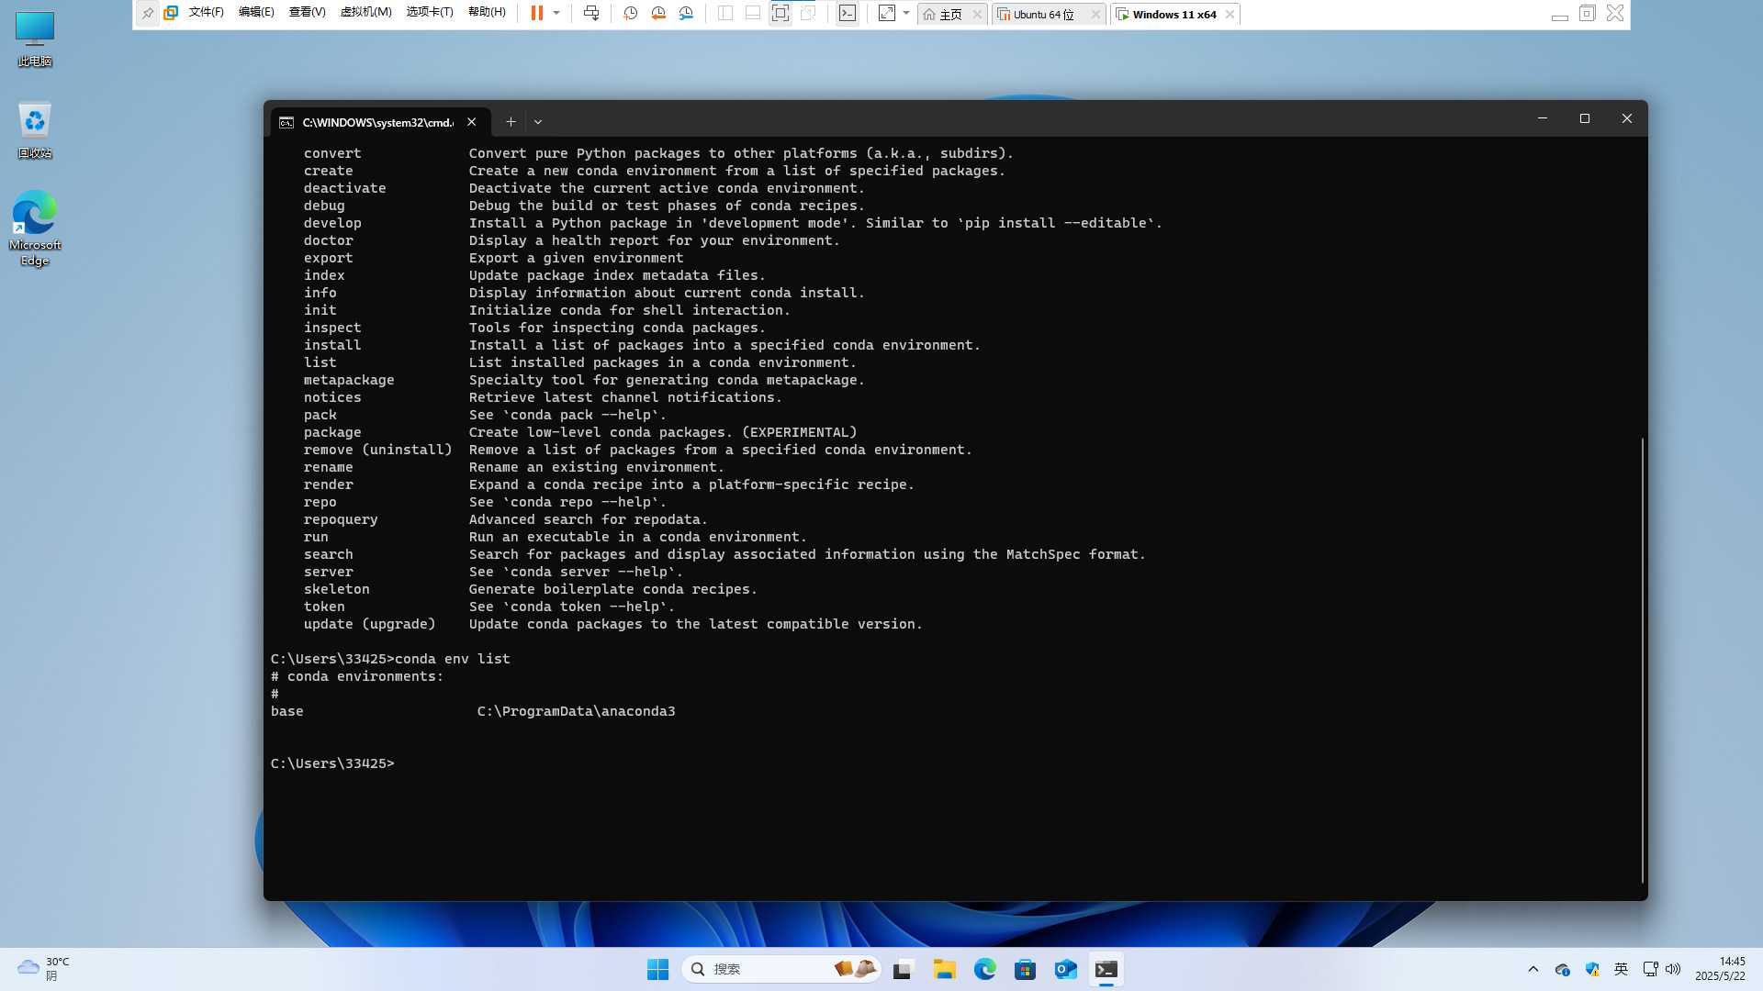Click the taskbar 搜索 search box
The height and width of the screenshot is (991, 1763).
click(781, 969)
